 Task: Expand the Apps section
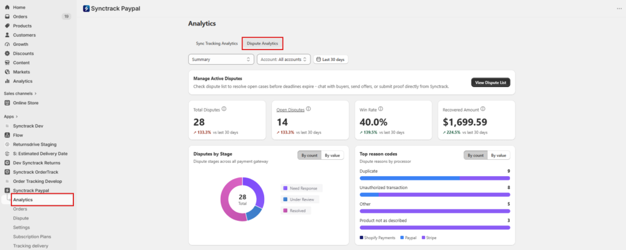[x=11, y=116]
